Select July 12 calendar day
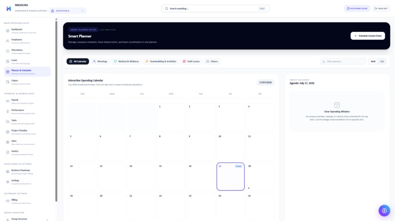The width and height of the screenshot is (395, 221). pyautogui.click(x=82, y=176)
